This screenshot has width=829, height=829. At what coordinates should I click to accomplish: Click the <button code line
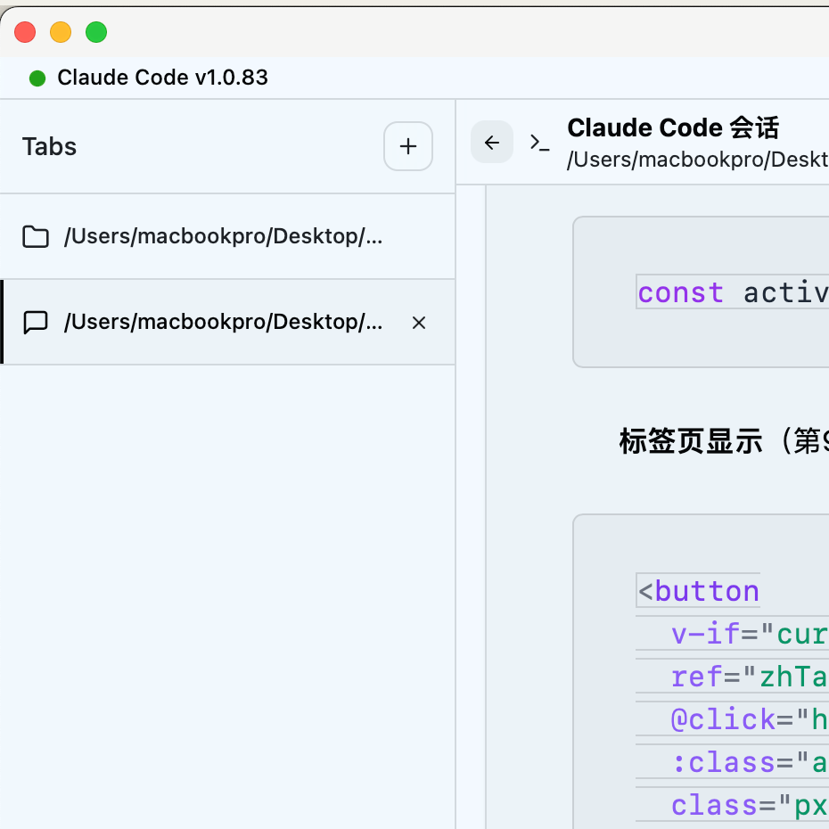tap(698, 591)
